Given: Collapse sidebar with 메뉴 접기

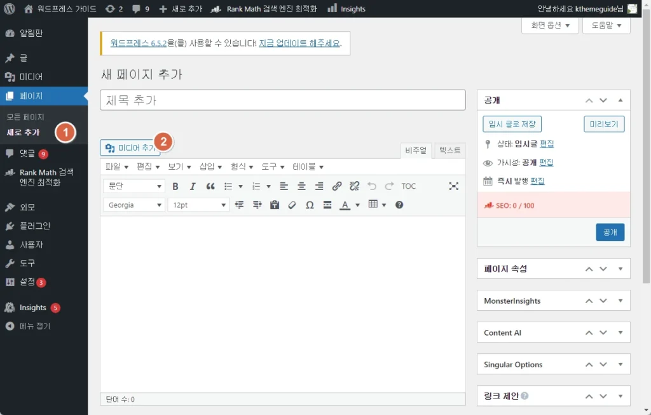Looking at the screenshot, I should pos(44,326).
